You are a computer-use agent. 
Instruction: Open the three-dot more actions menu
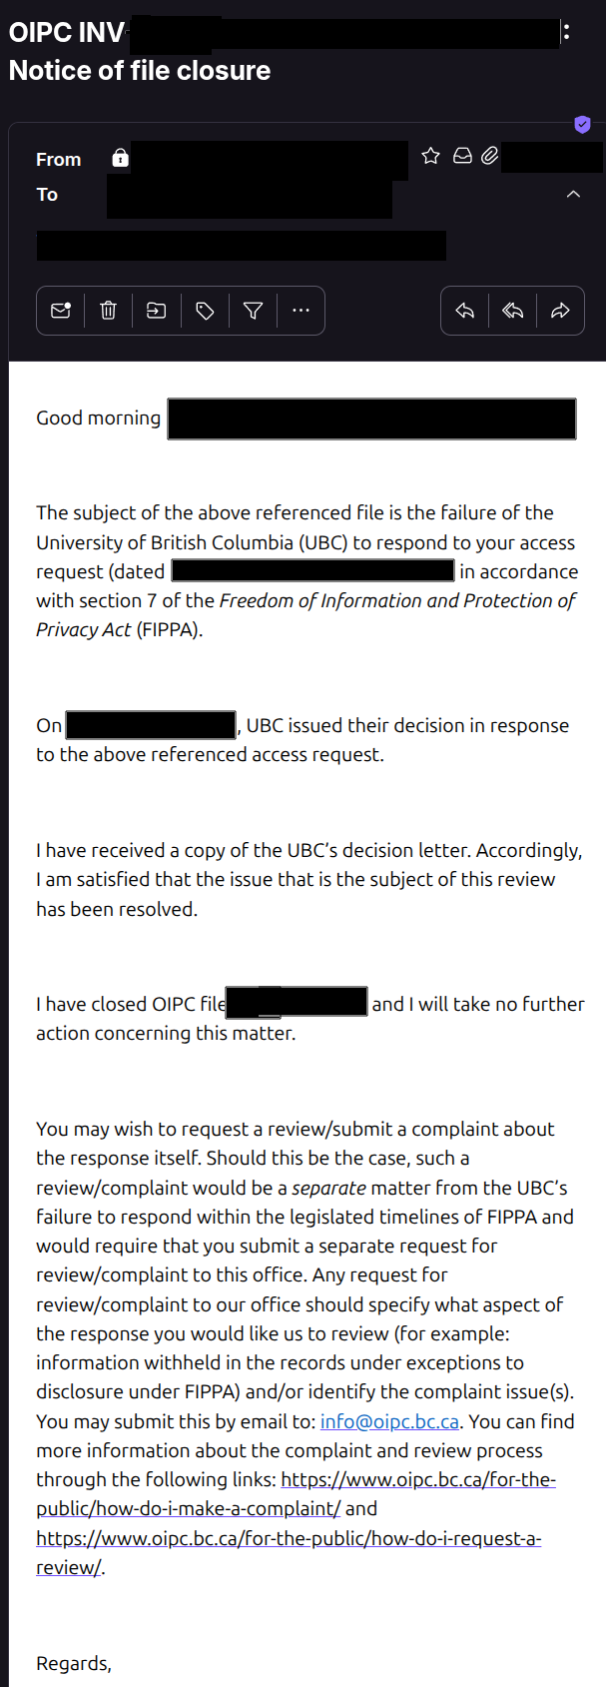tap(301, 311)
